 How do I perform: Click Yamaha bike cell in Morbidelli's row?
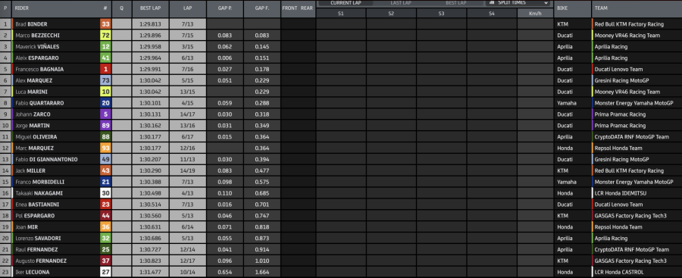[567, 182]
